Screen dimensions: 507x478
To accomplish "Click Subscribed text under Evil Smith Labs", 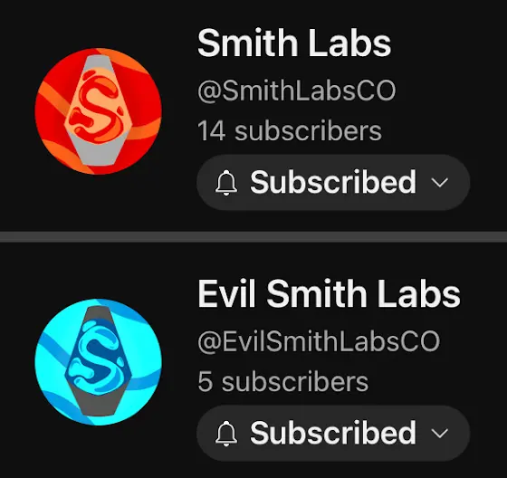I will (x=333, y=433).
